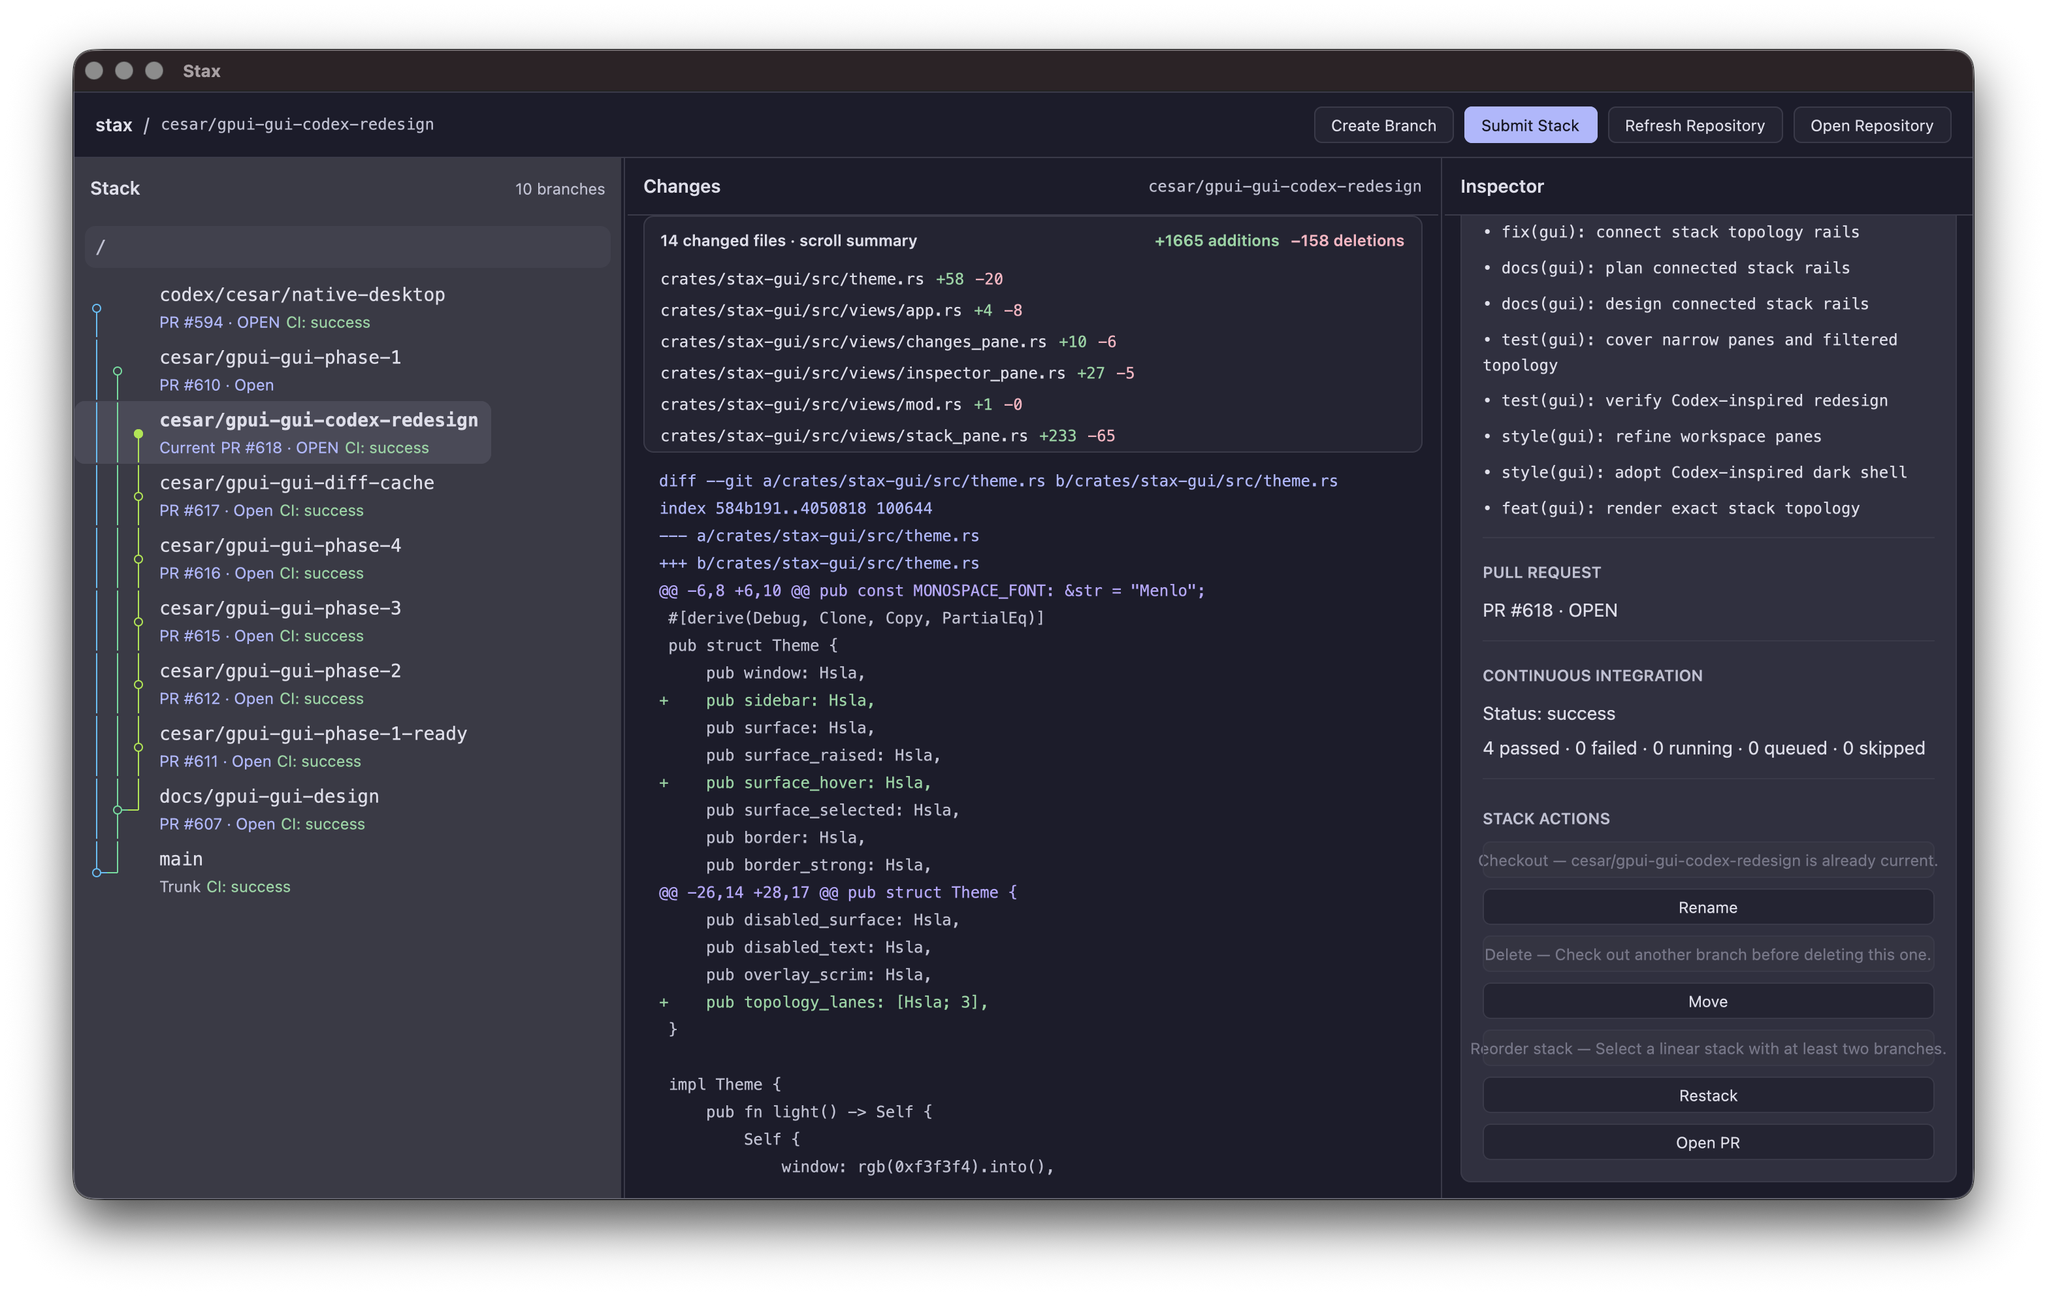This screenshot has width=2047, height=1296.
Task: Click topology node for gpui-gui-diff-cache
Action: click(138, 496)
